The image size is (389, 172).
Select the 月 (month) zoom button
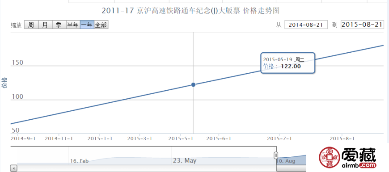(45, 25)
